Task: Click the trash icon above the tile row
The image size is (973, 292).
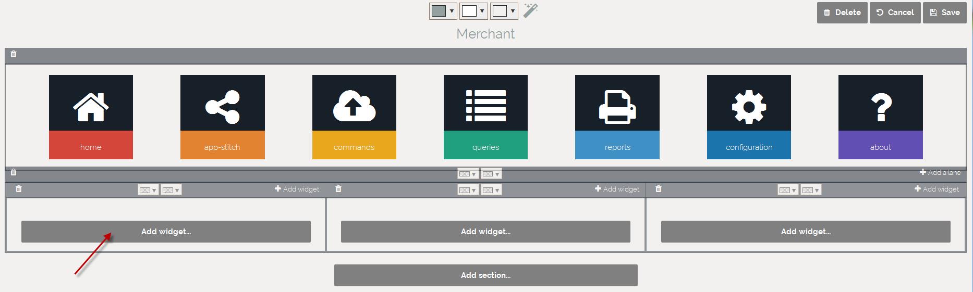Action: 14,54
